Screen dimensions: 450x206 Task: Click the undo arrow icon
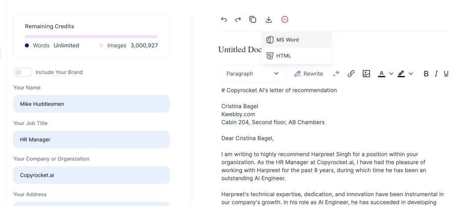click(x=224, y=19)
